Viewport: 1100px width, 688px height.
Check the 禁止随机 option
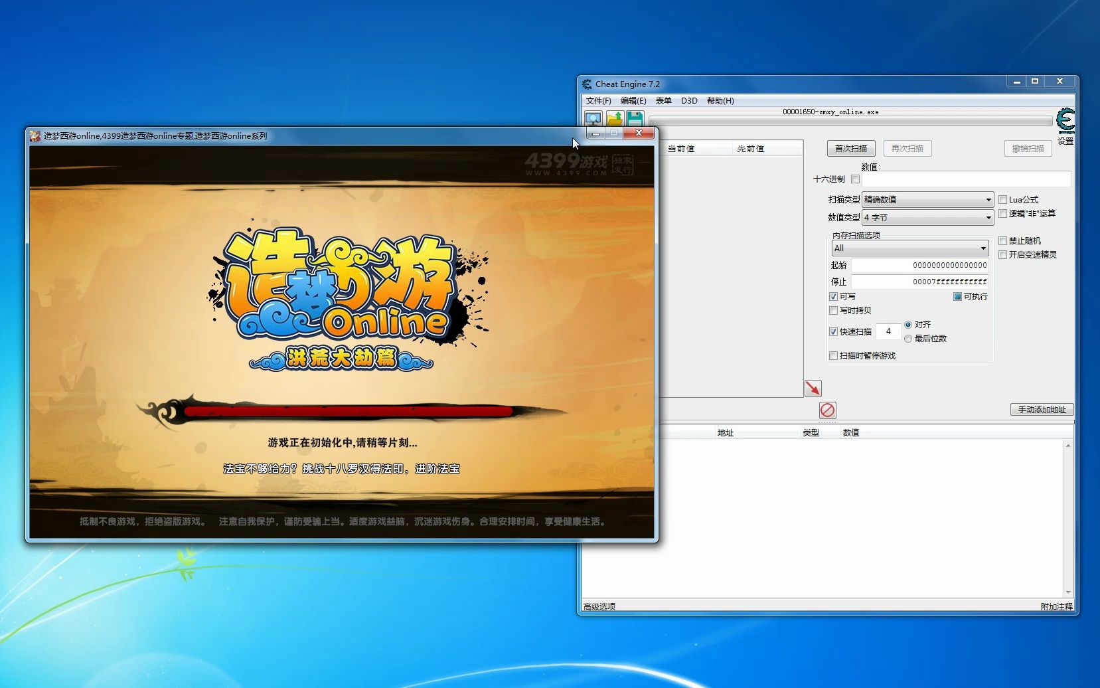(x=1002, y=240)
